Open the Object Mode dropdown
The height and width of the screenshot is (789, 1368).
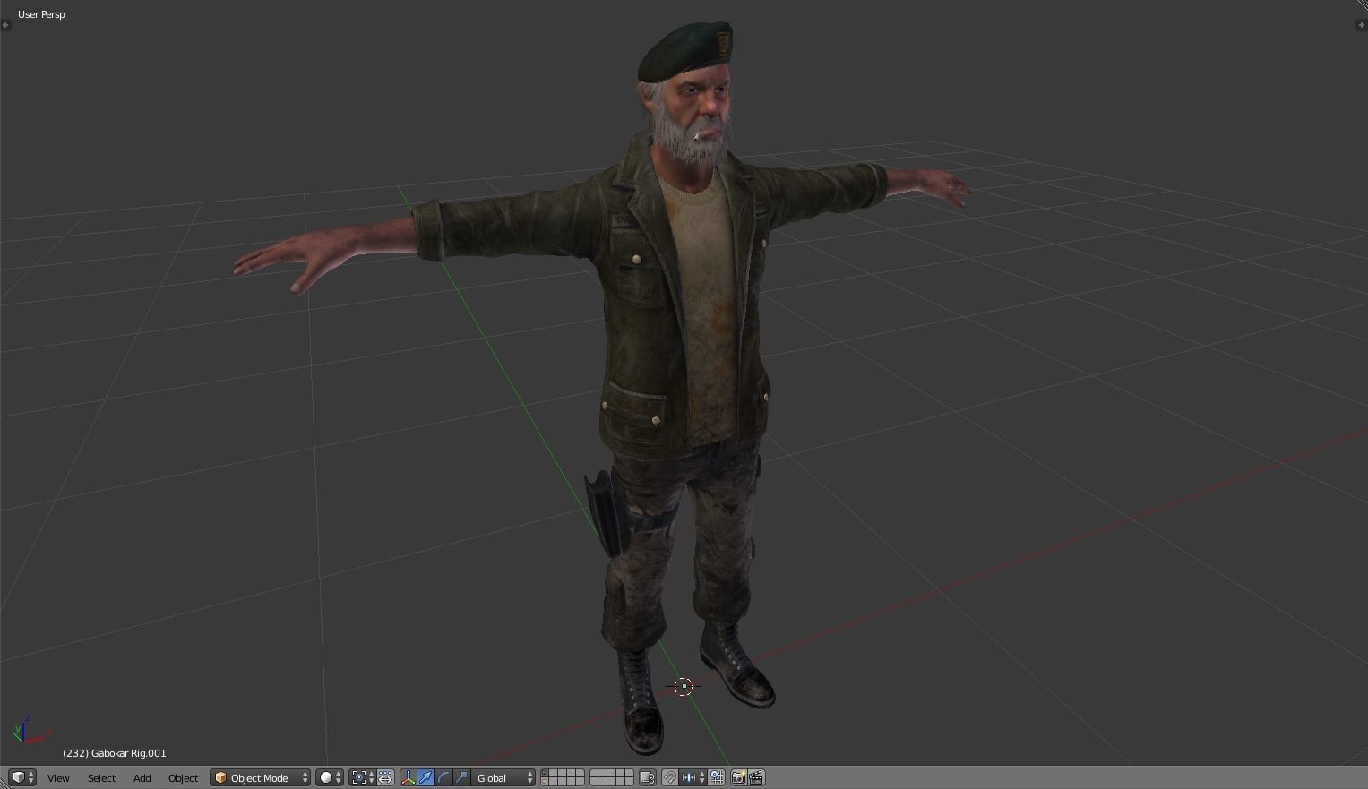tap(261, 777)
